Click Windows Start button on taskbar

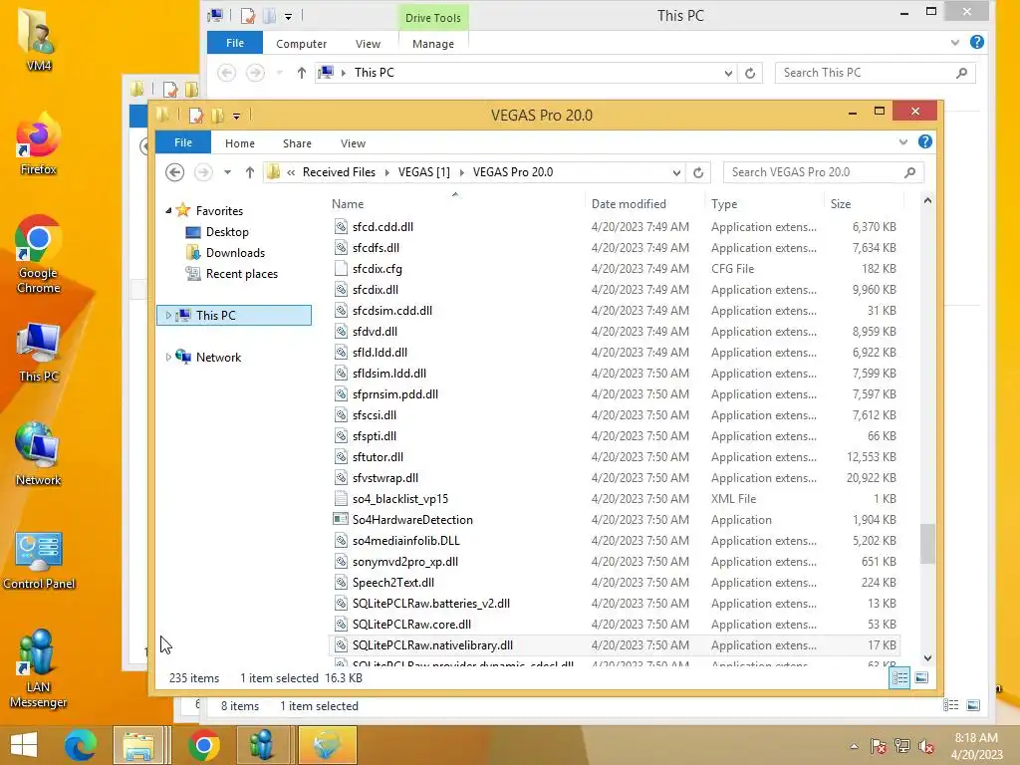click(24, 745)
